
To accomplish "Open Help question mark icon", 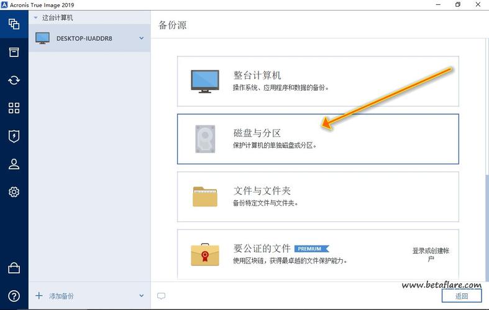I will pyautogui.click(x=14, y=296).
